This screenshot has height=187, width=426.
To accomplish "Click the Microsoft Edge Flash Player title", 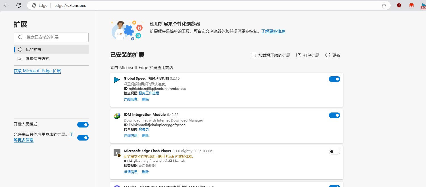I will pos(148,151).
